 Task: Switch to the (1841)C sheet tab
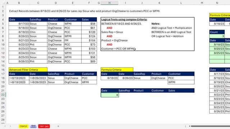click(23, 126)
